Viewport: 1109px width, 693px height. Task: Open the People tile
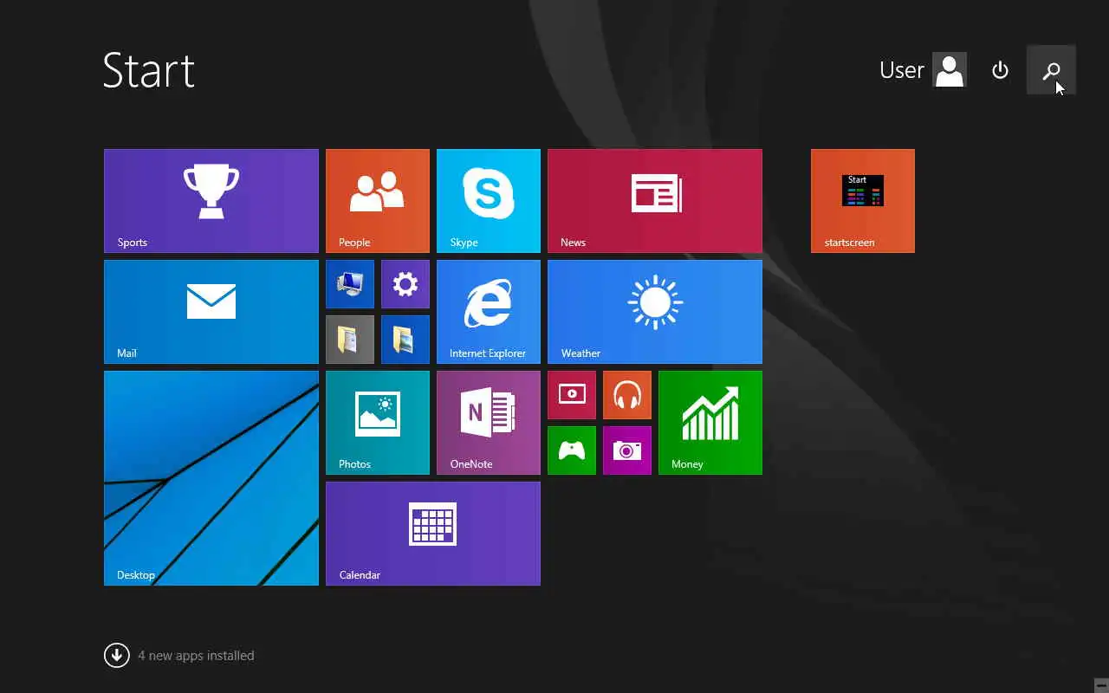tap(378, 201)
